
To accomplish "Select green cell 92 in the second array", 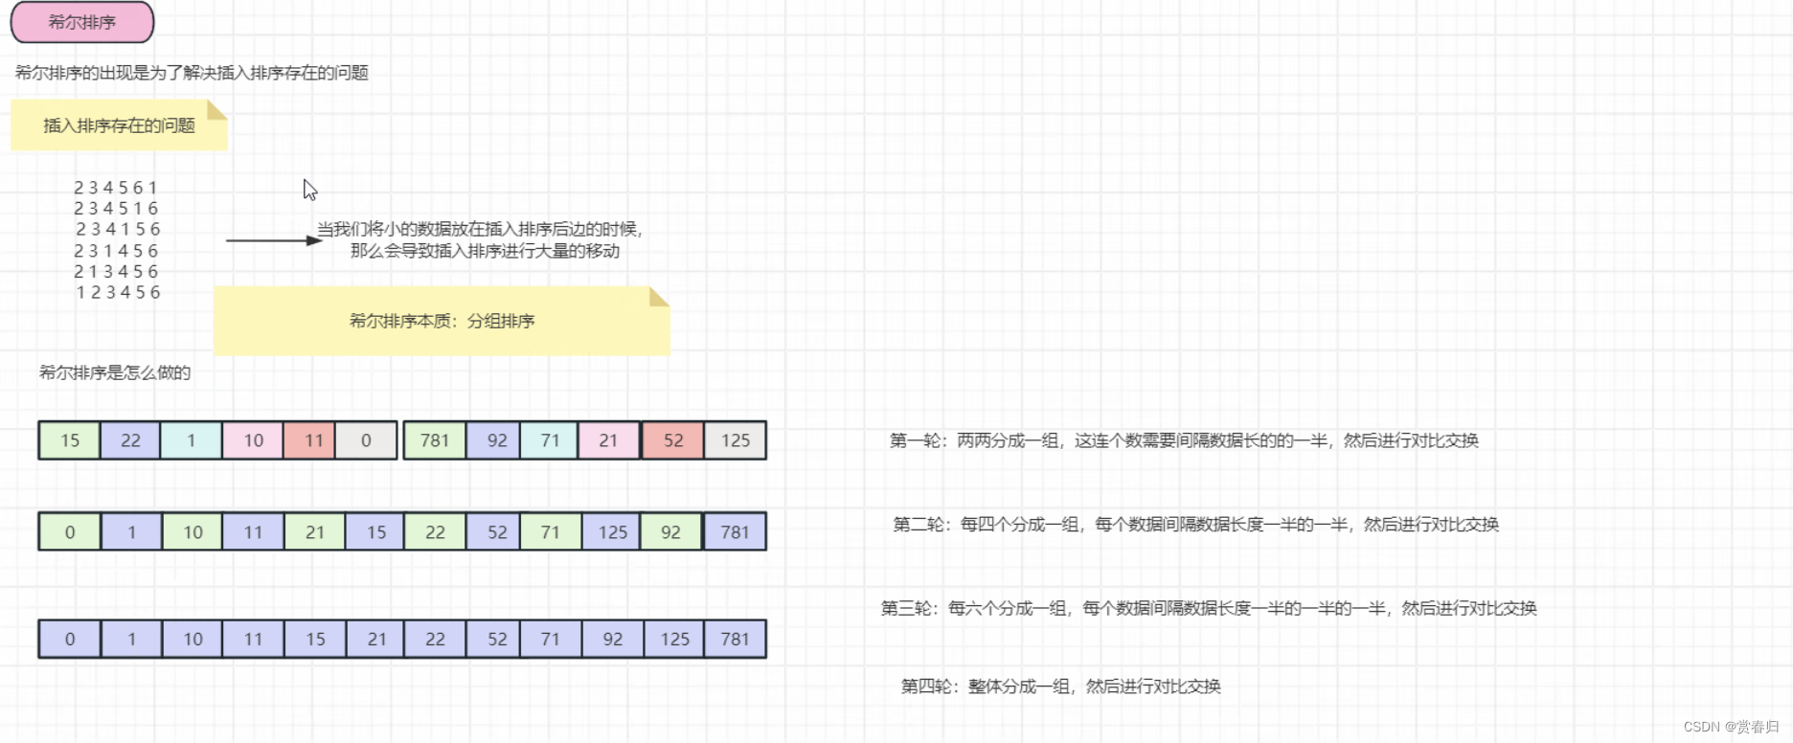I will 672,532.
